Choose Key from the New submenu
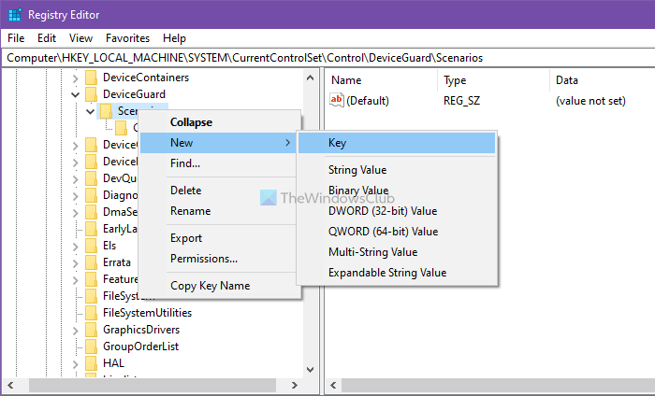The height and width of the screenshot is (396, 655). pos(338,143)
